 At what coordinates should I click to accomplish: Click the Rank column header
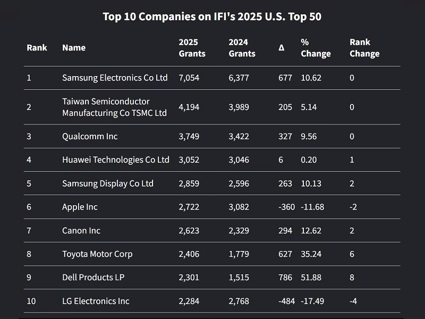[37, 48]
